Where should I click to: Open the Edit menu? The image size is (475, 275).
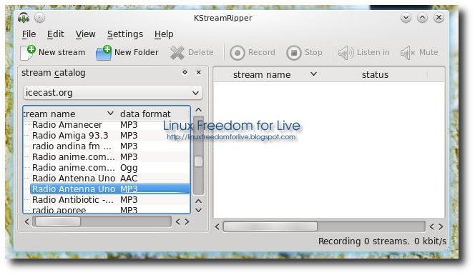(x=55, y=34)
